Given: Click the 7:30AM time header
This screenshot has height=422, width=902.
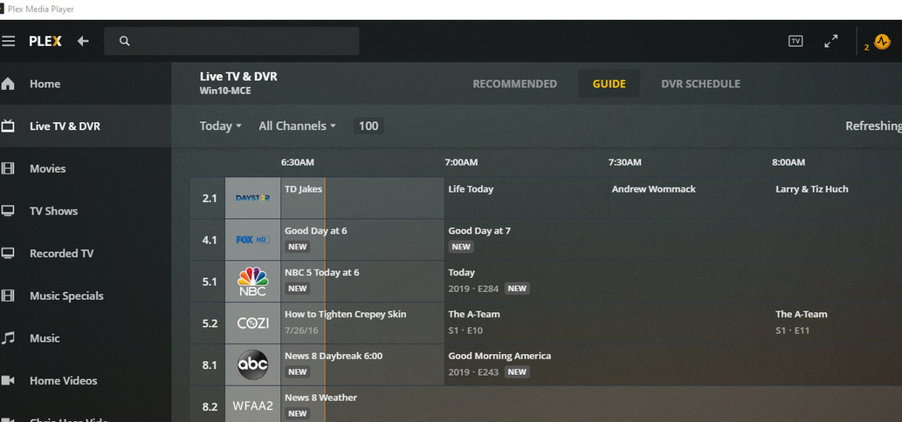Looking at the screenshot, I should pyautogui.click(x=624, y=162).
